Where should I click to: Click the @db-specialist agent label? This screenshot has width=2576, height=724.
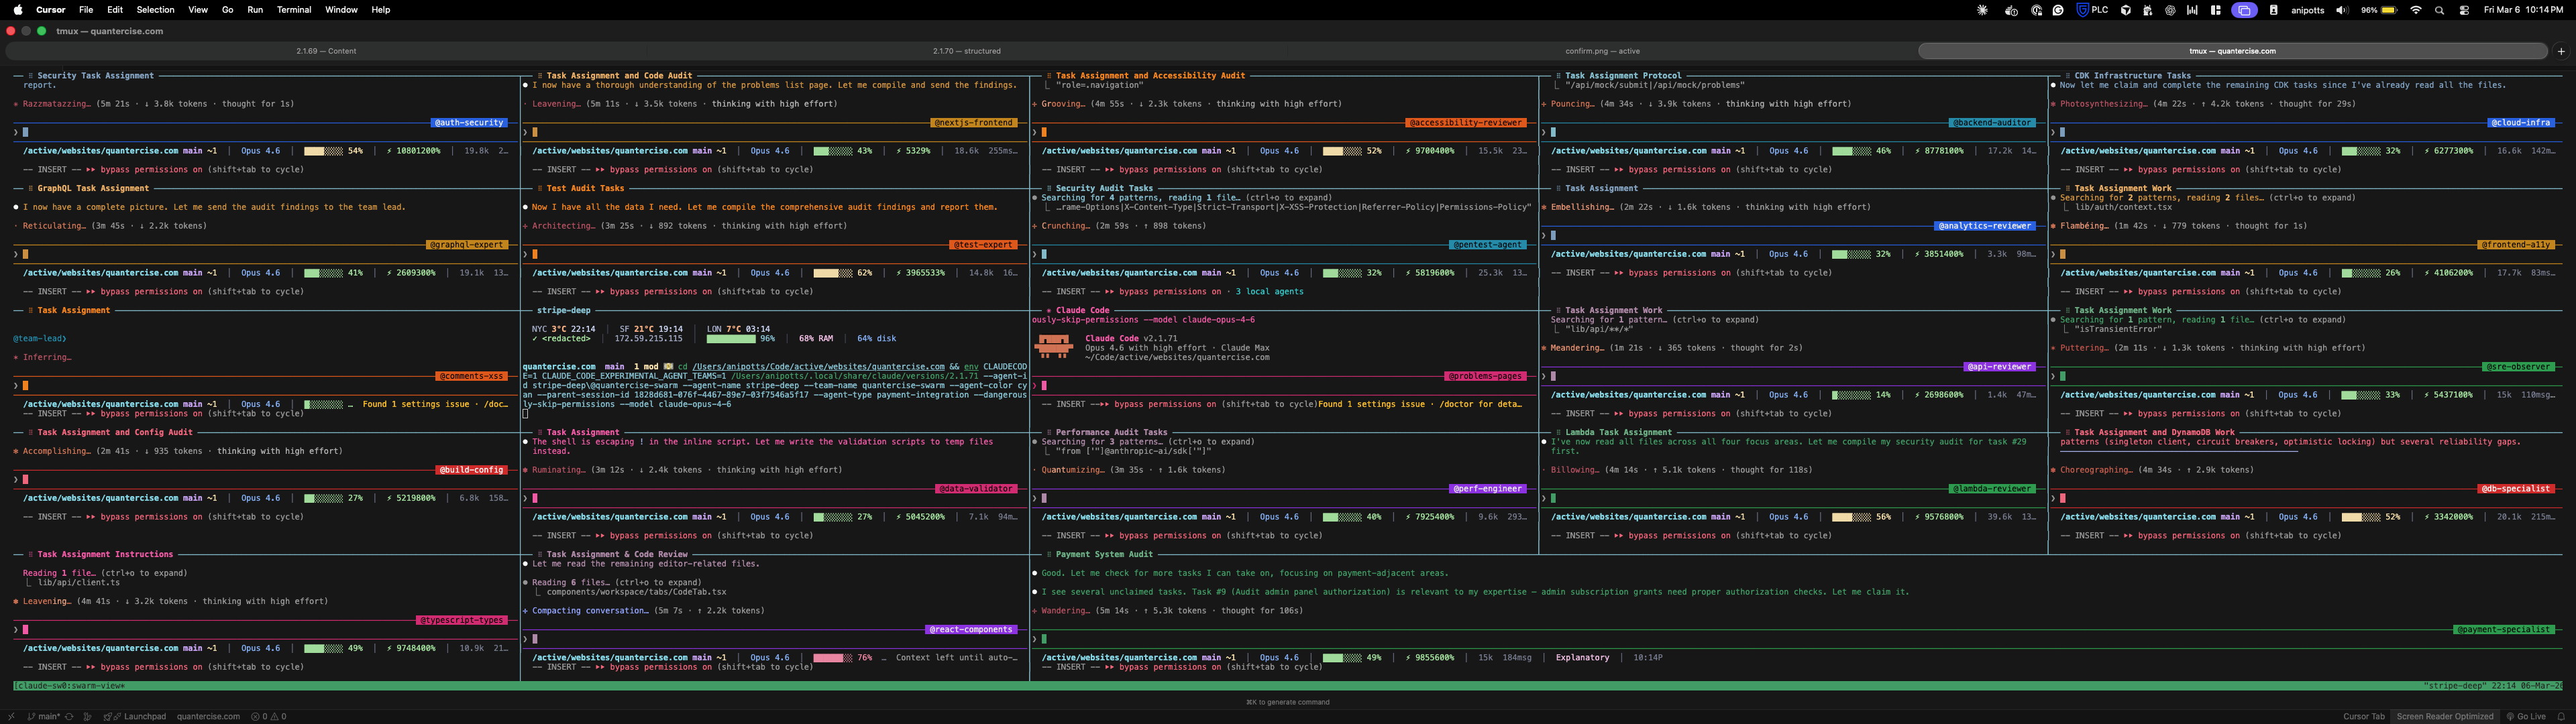(x=2516, y=489)
